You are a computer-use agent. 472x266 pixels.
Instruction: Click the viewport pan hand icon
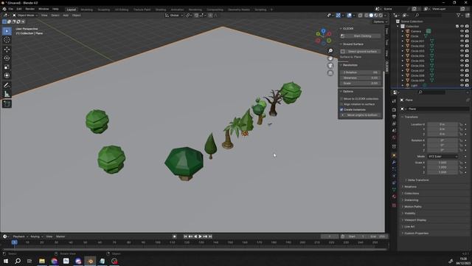(330, 58)
